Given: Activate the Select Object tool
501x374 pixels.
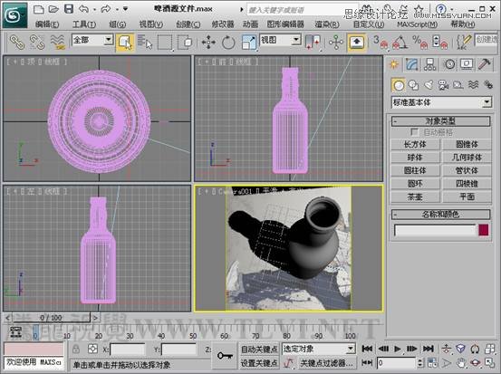Looking at the screenshot, I should [x=125, y=43].
